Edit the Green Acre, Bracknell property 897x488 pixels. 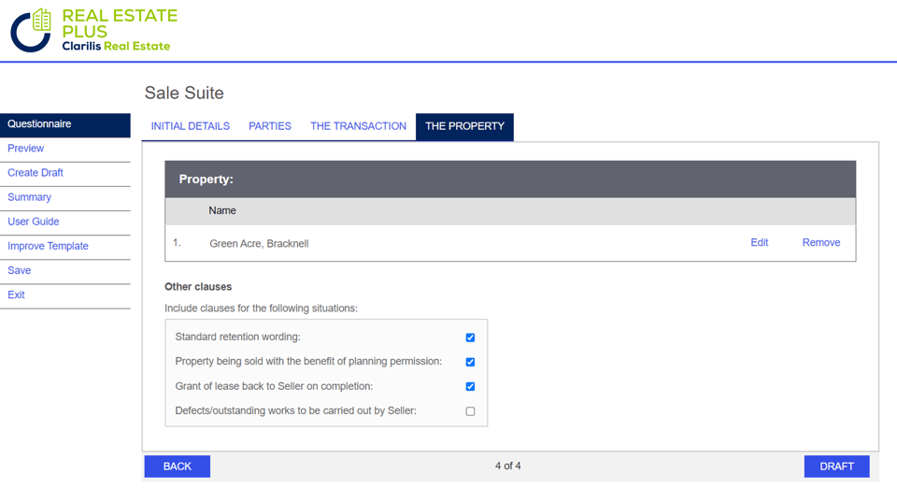pos(759,242)
